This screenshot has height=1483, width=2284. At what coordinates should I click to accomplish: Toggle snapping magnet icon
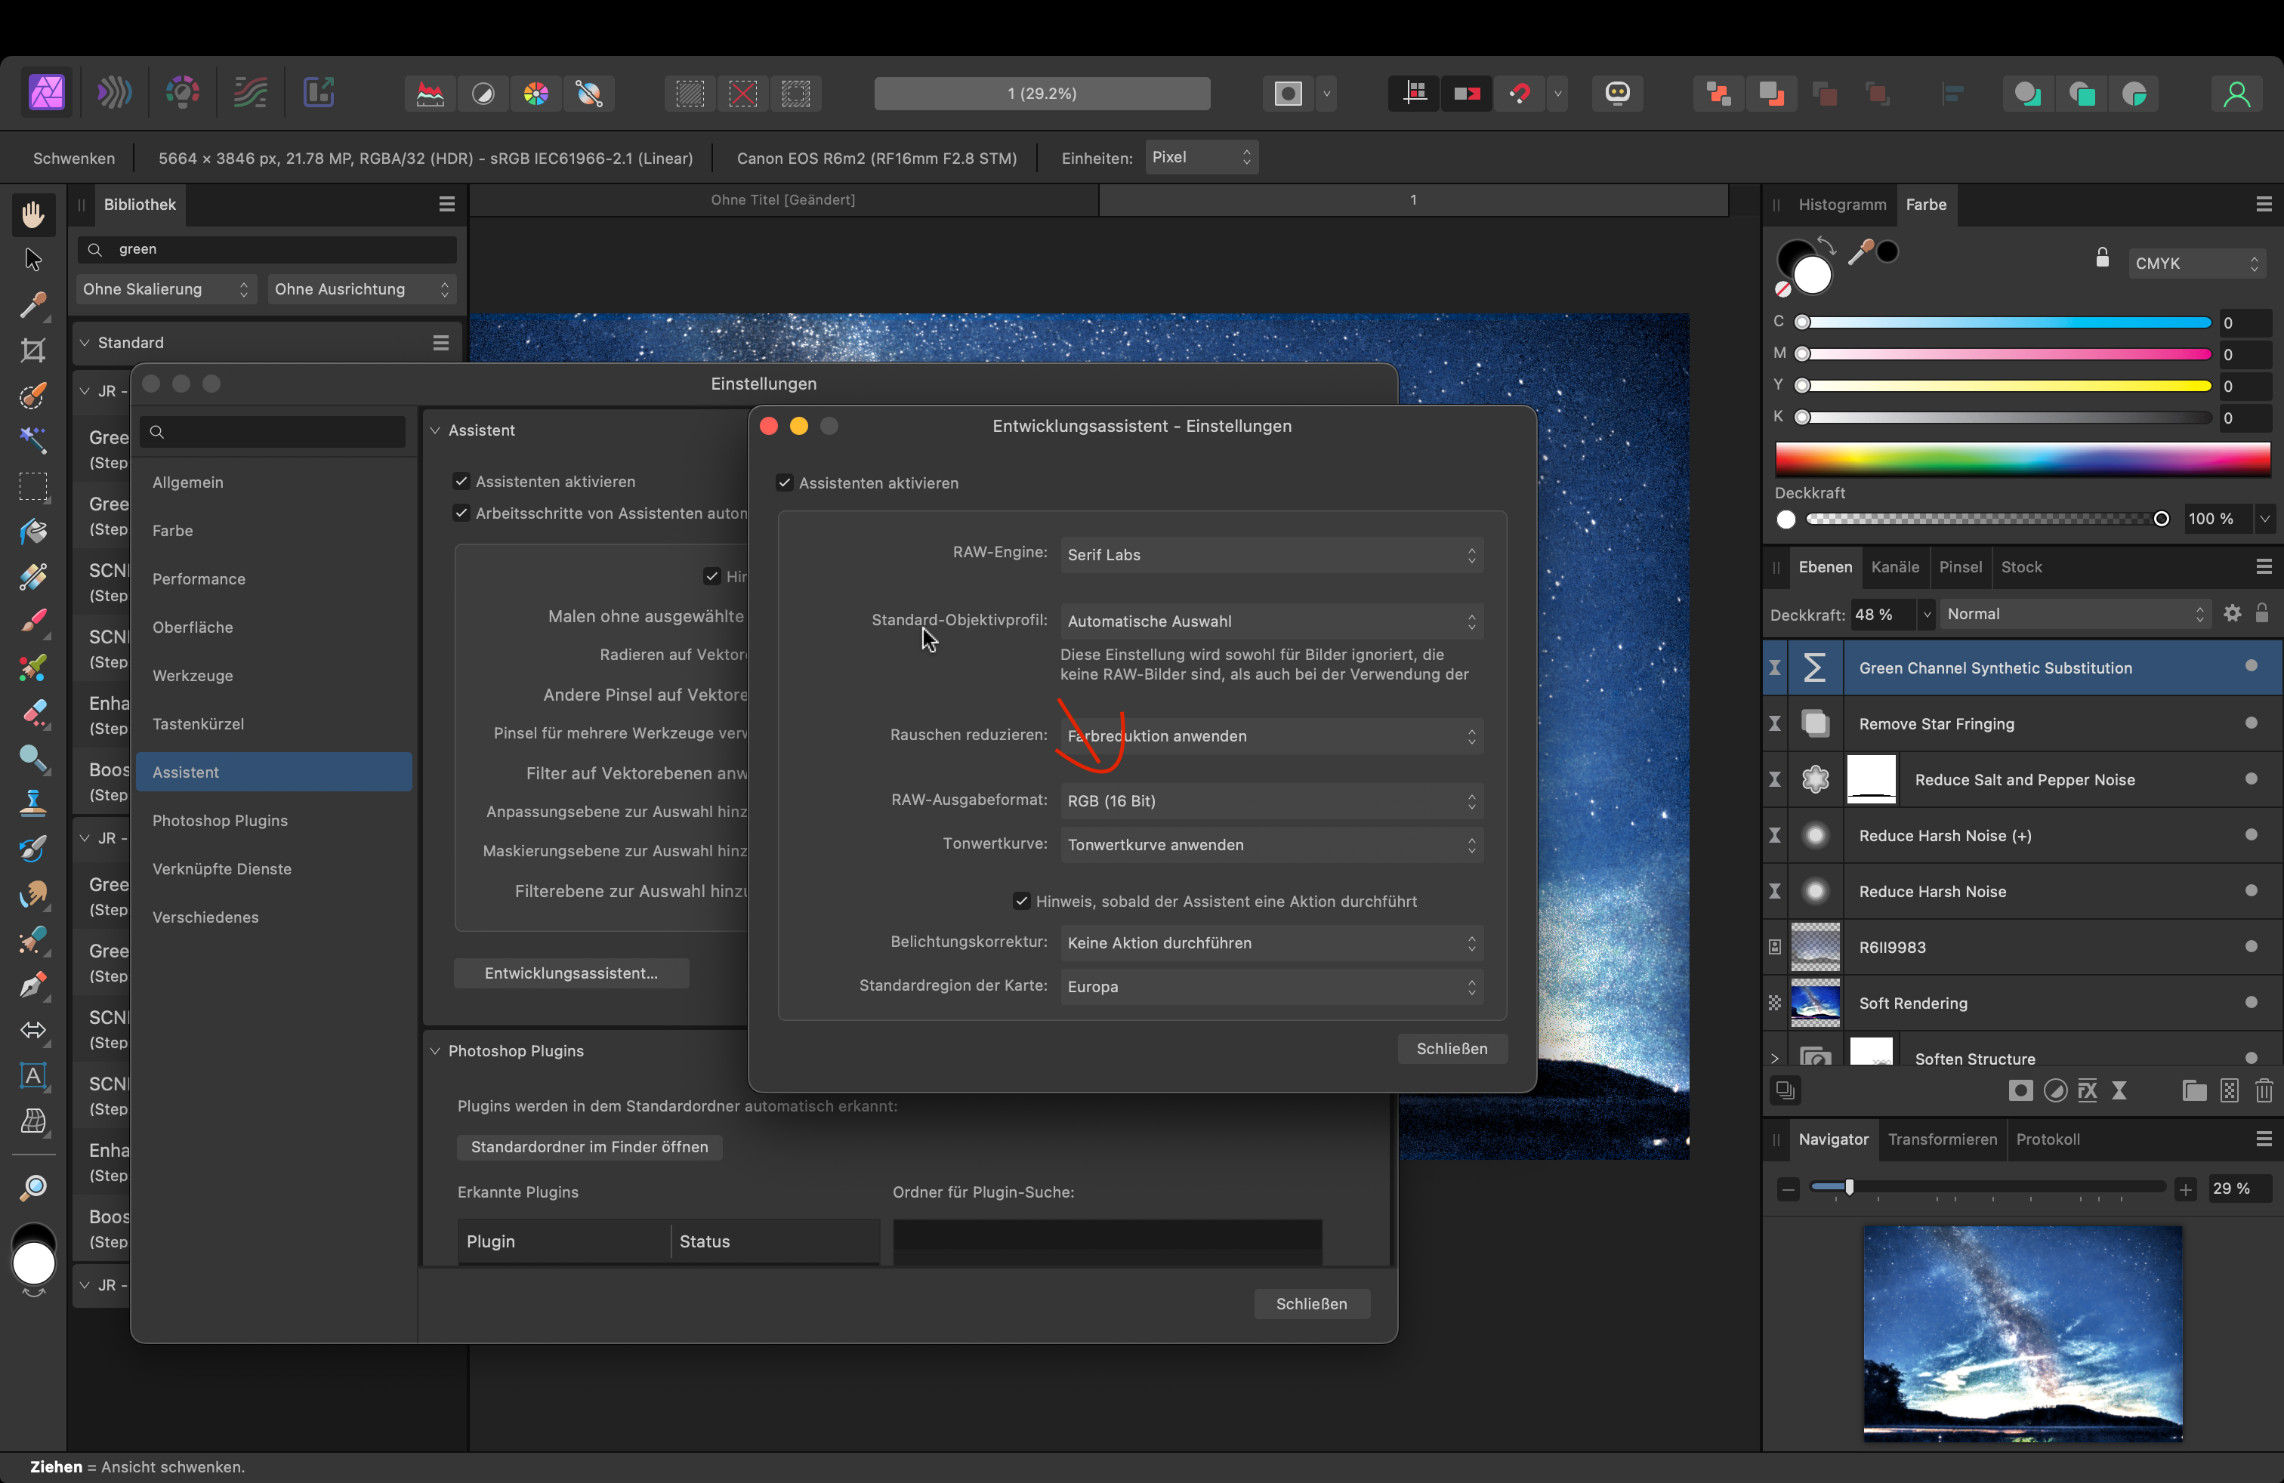click(1519, 93)
